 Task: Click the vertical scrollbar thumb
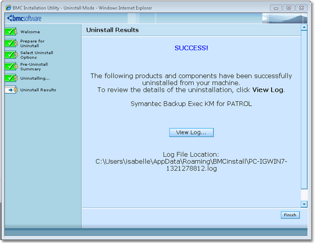pos(304,110)
